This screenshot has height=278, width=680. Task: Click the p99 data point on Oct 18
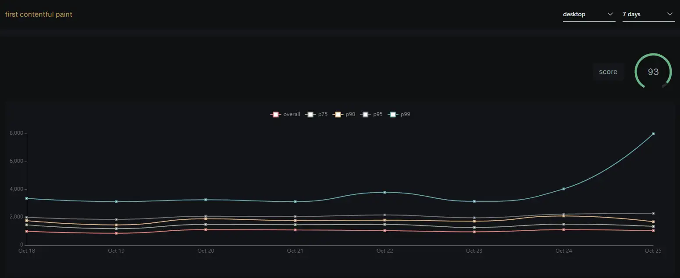[27, 198]
